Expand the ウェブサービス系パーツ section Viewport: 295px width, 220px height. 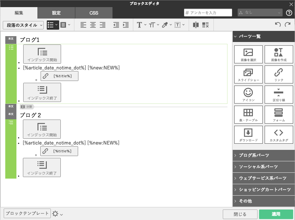click(264, 178)
